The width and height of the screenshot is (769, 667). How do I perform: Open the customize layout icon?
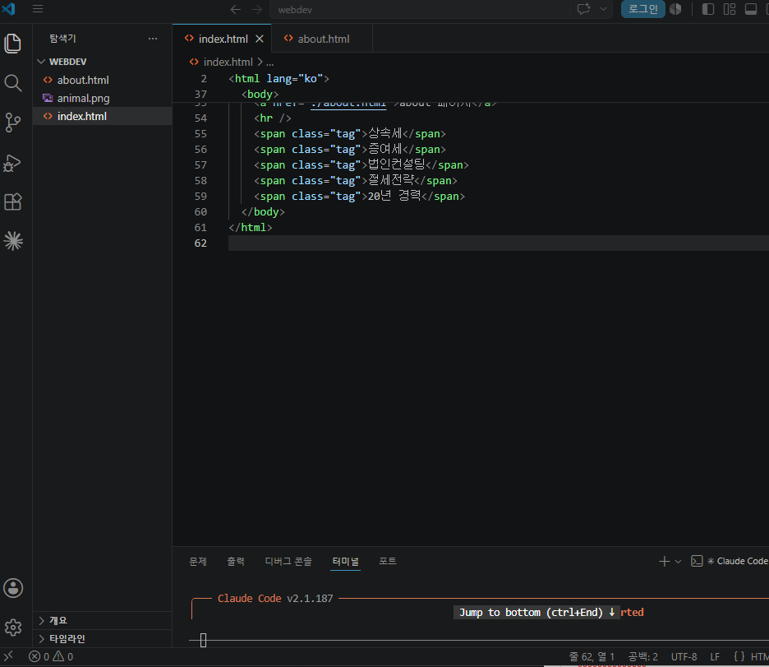[x=730, y=9]
